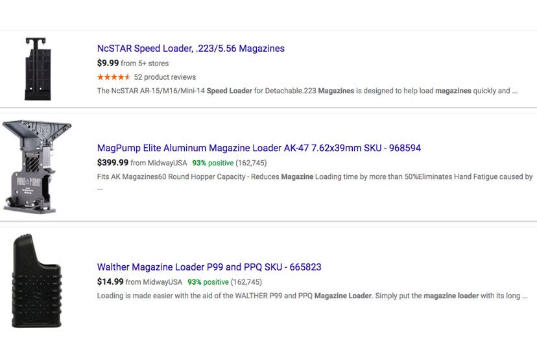Click '93% positive' on the MagPump listing
The image size is (537, 358).
point(213,163)
